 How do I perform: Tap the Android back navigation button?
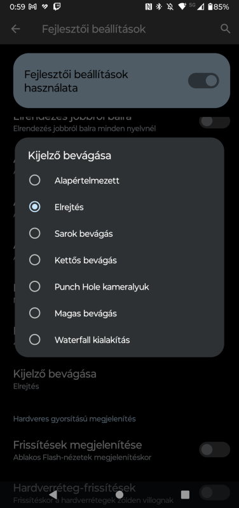53,495
